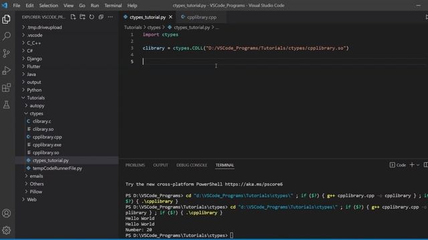Collapse all folders in Explorer

(x=101, y=17)
